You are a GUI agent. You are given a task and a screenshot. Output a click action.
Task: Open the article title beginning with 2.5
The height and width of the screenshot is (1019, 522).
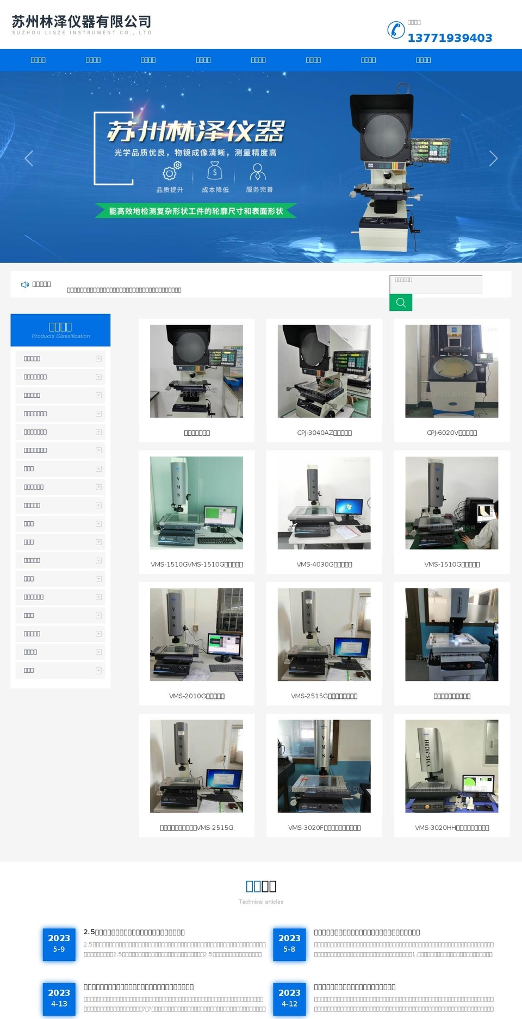pos(134,932)
